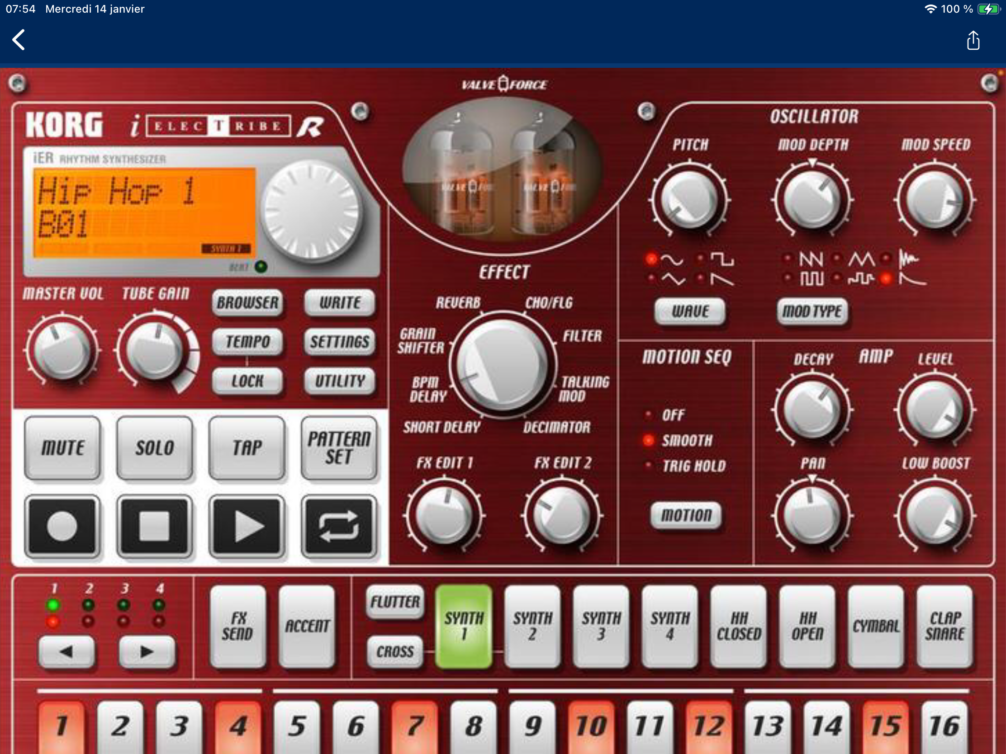Start playback with the Play button
The width and height of the screenshot is (1006, 754).
247,526
